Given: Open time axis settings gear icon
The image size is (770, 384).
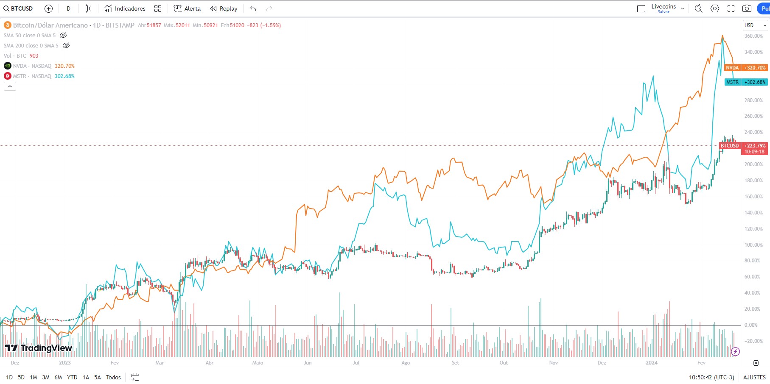Looking at the screenshot, I should click(756, 363).
